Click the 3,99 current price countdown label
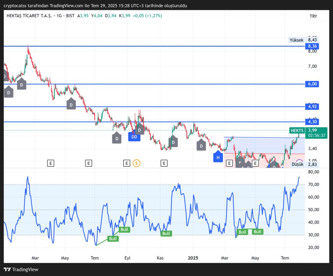 coord(316,133)
